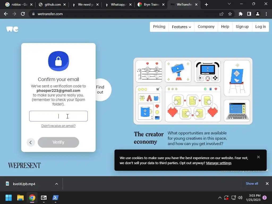Click the WEPRESENT logo
The height and width of the screenshot is (204, 272).
click(x=24, y=165)
